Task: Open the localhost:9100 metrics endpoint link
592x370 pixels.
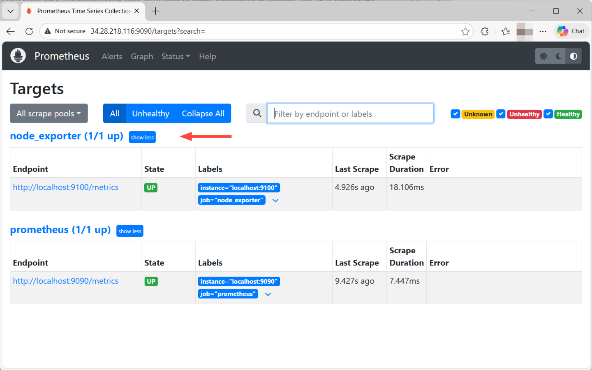Action: (x=66, y=187)
